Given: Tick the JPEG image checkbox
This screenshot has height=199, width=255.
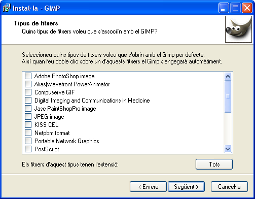Looking at the screenshot, I should (28, 117).
